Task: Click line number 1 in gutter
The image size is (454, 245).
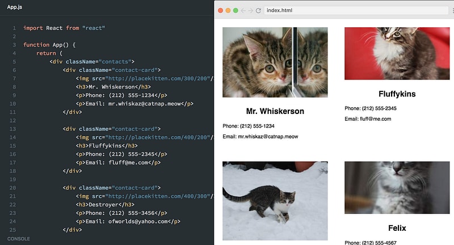Action: point(14,28)
